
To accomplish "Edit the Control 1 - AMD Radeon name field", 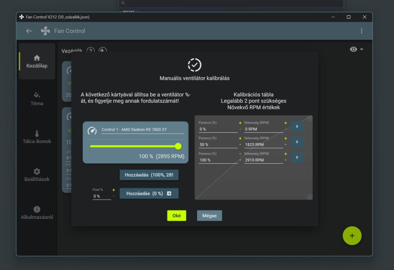I will click(143, 130).
